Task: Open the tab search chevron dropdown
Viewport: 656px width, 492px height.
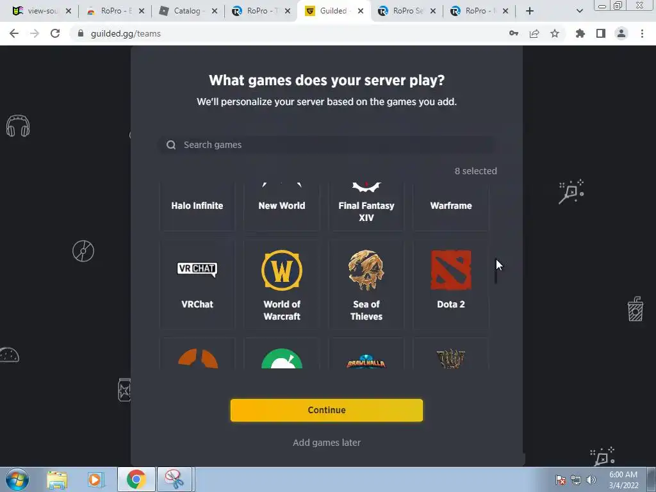Action: (579, 11)
